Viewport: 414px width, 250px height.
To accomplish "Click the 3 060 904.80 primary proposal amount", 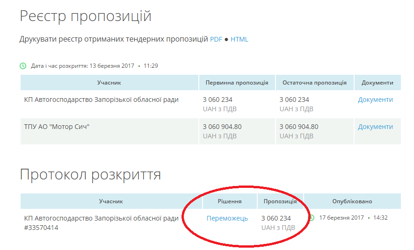I will click(x=222, y=127).
